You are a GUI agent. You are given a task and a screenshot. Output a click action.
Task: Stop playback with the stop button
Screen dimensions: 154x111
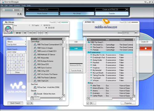tap(25, 33)
